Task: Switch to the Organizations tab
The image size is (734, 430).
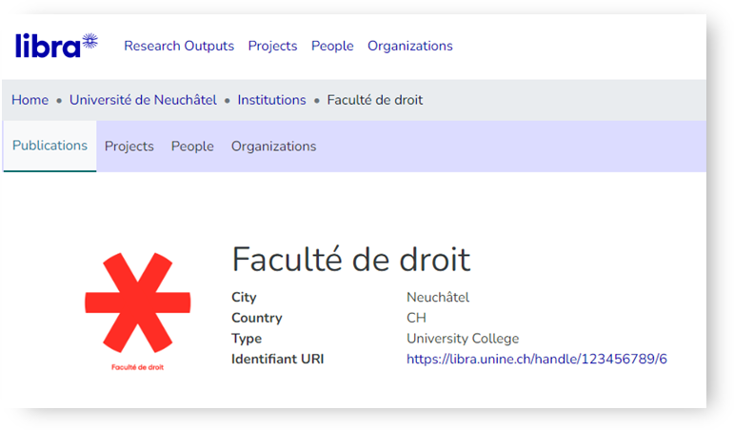Action: pyautogui.click(x=274, y=147)
